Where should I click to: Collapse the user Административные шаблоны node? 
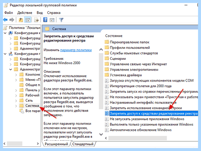tap(11, 69)
